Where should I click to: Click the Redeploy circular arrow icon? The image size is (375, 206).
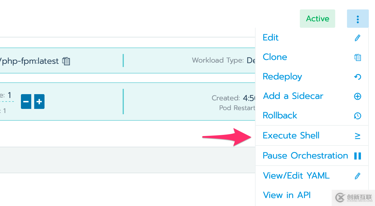coord(357,77)
